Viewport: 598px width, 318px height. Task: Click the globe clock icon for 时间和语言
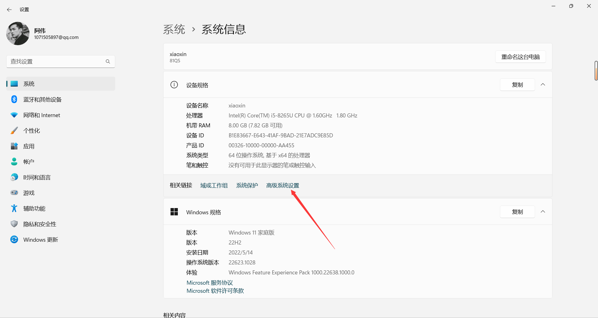tap(14, 177)
